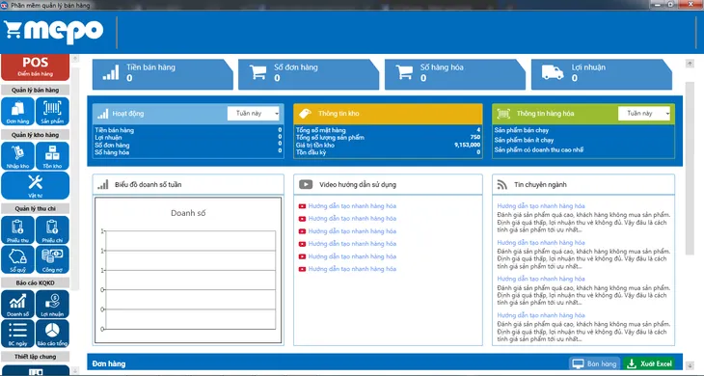The image size is (704, 376).
Task: Click the tag icon in Thông tin kho header
Action: coord(306,114)
